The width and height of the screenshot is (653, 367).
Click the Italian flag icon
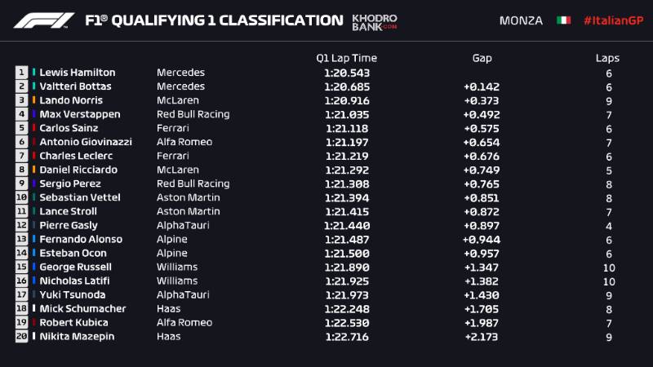tap(563, 20)
